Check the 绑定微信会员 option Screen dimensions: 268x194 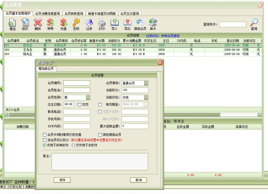tap(100, 135)
